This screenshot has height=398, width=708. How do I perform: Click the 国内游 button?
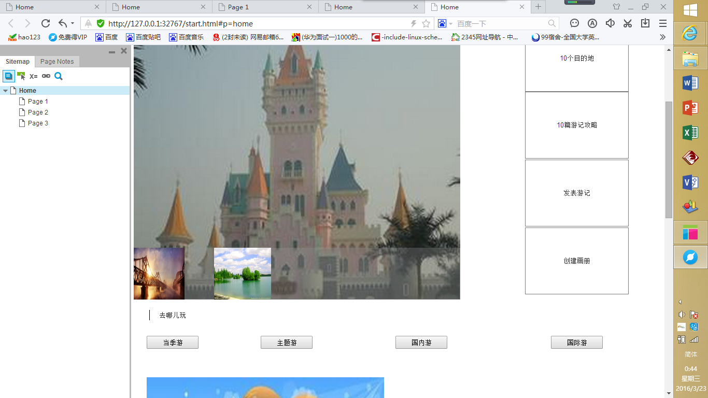pos(421,343)
